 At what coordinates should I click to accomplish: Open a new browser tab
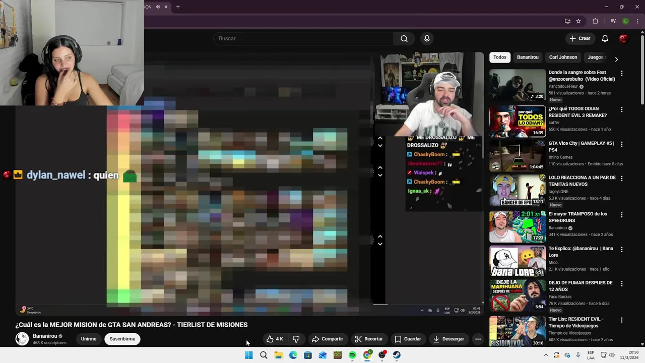pyautogui.click(x=178, y=7)
